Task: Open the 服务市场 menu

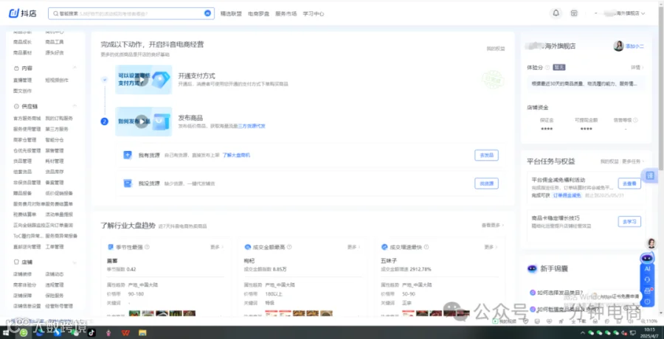Action: [286, 13]
